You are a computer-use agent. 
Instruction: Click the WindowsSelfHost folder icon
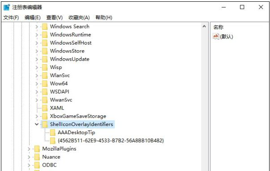[45, 43]
